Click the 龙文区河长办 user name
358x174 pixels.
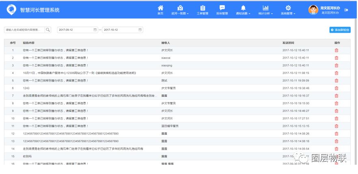pos(330,8)
